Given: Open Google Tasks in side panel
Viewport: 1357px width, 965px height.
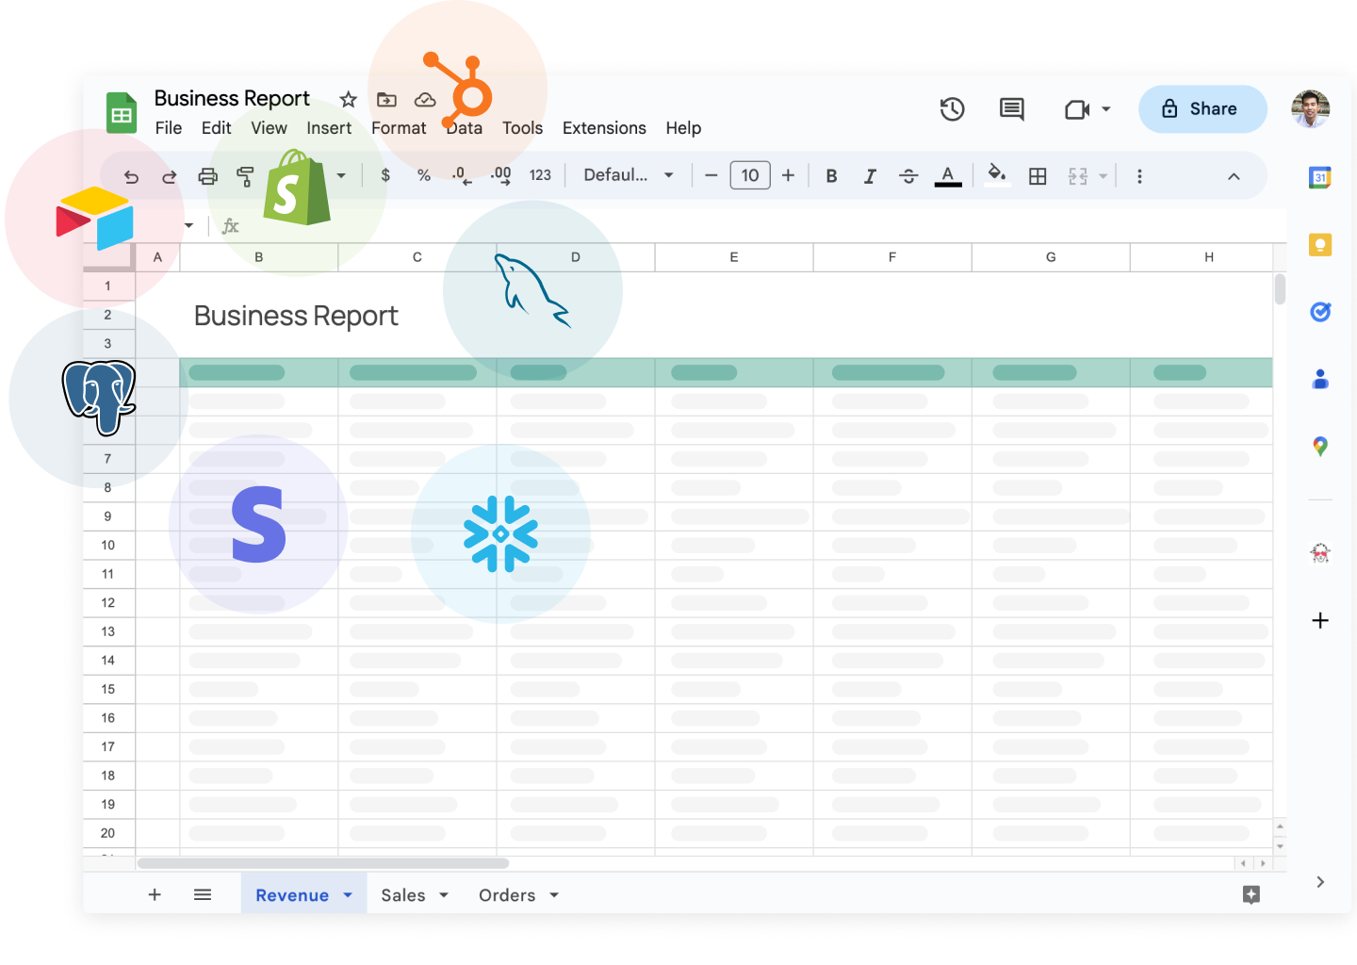Looking at the screenshot, I should 1320,312.
